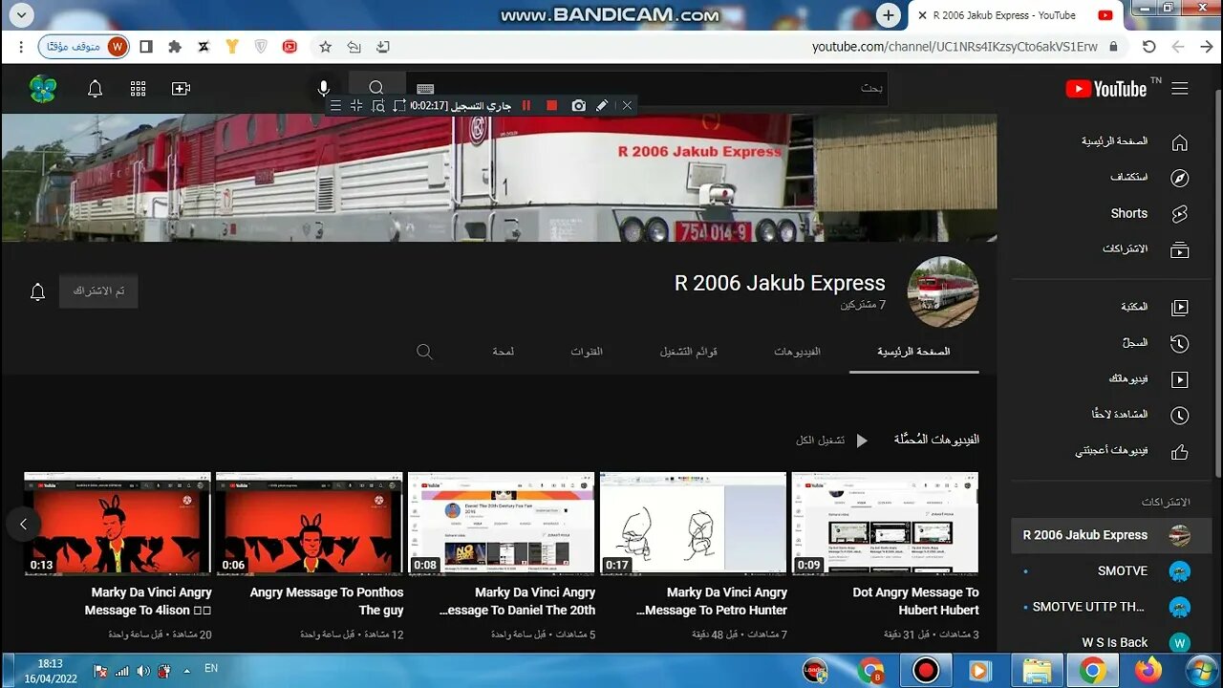Open the on-screen keyboard in search box
The height and width of the screenshot is (688, 1223).
425,89
